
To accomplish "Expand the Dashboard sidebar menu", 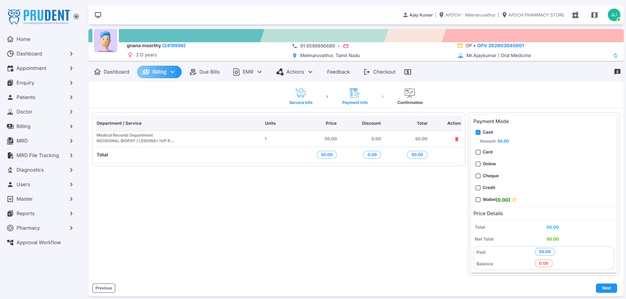I will 40,54.
